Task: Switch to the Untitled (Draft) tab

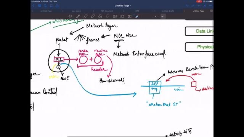Action: [x=168, y=11]
